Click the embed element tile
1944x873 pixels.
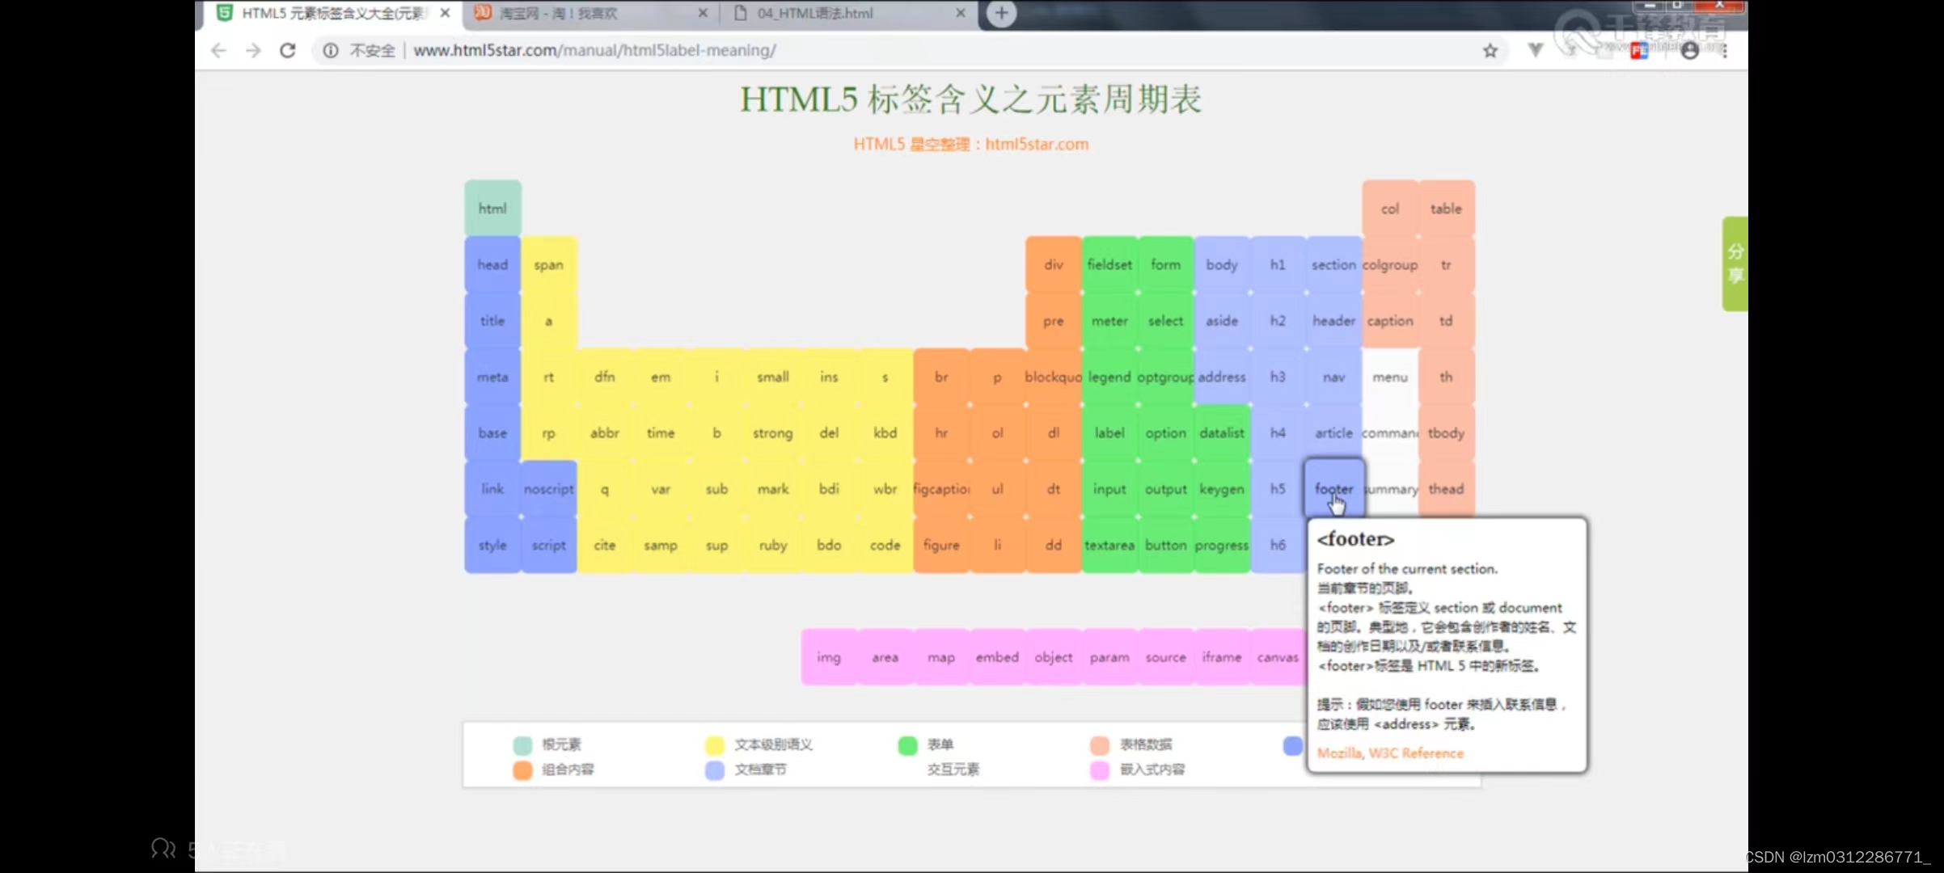click(997, 657)
